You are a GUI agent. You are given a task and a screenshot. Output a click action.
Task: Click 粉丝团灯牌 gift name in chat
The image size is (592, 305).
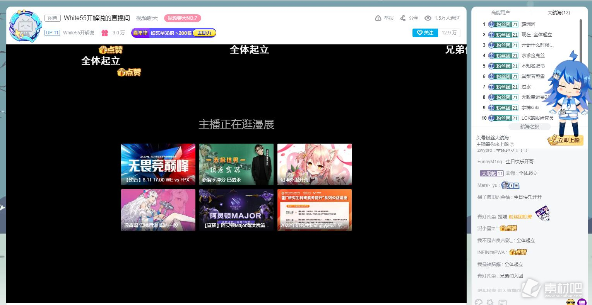click(520, 217)
